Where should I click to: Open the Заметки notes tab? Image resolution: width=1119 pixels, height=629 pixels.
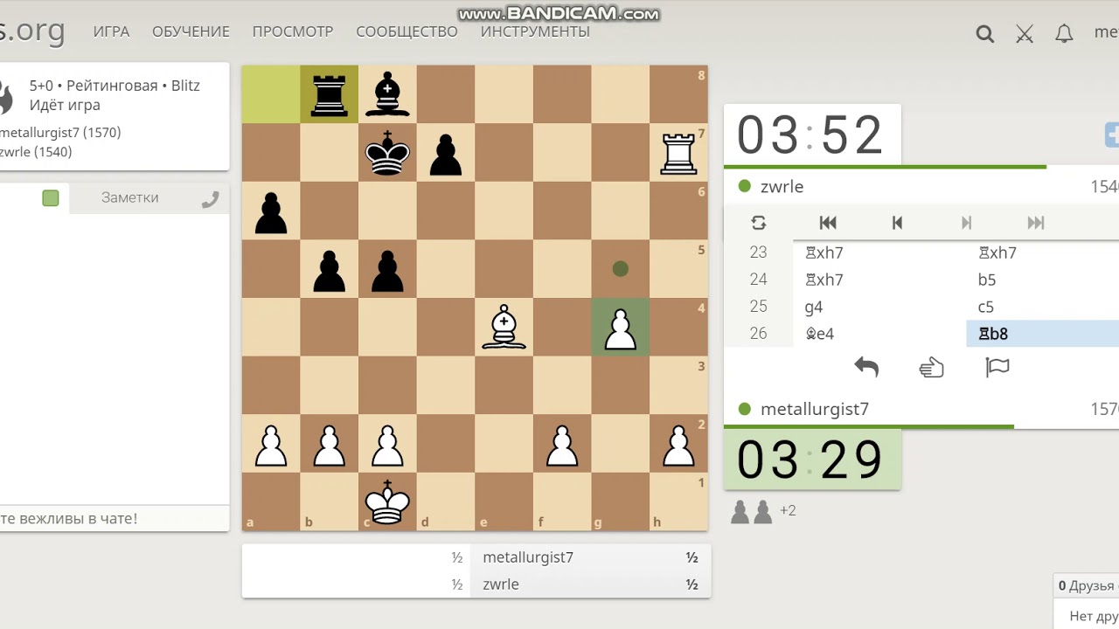pos(129,197)
